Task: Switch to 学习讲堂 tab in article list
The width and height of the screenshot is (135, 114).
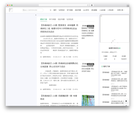Action: (52, 19)
